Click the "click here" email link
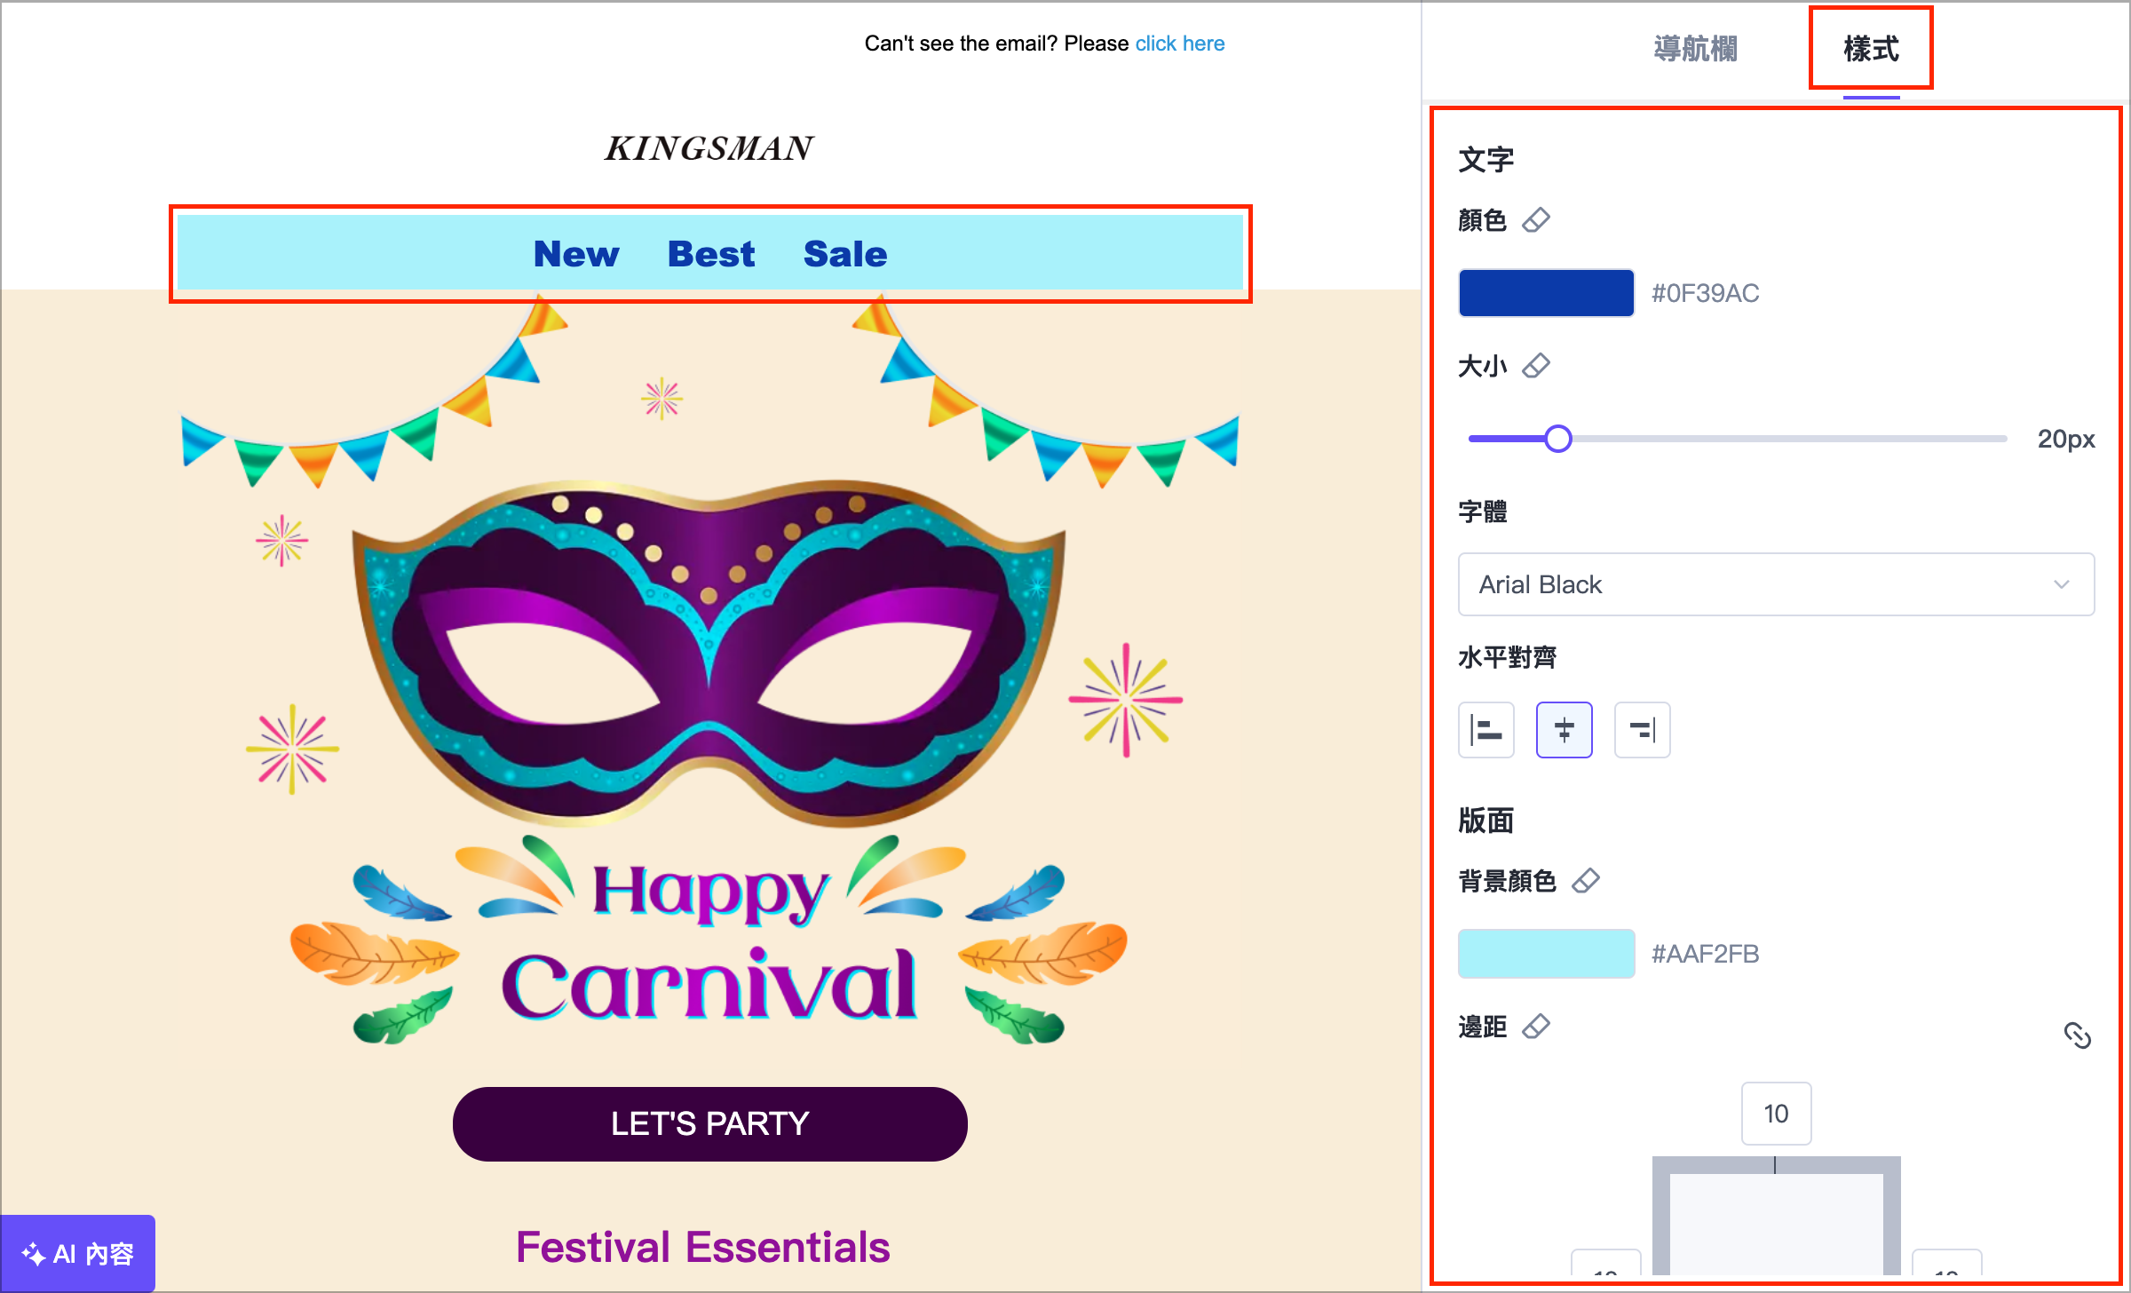The image size is (2131, 1293). (1179, 44)
